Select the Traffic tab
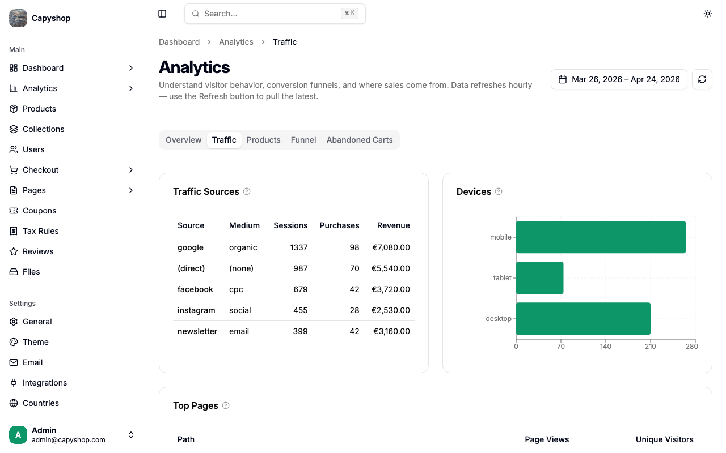 (x=224, y=140)
